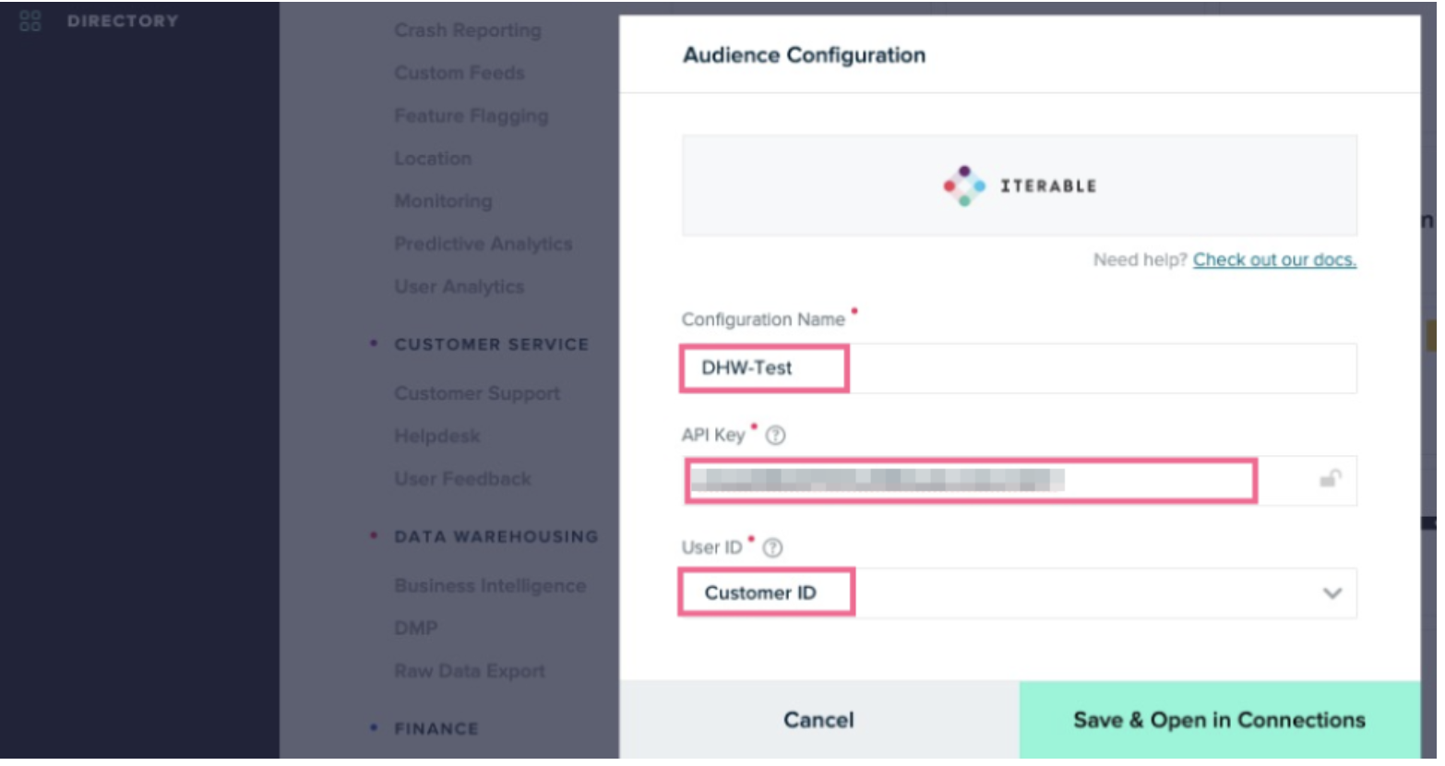The width and height of the screenshot is (1445, 766).
Task: Open the API Key help icon
Action: tap(776, 436)
